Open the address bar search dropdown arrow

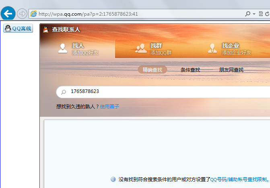pyautogui.click(x=254, y=14)
